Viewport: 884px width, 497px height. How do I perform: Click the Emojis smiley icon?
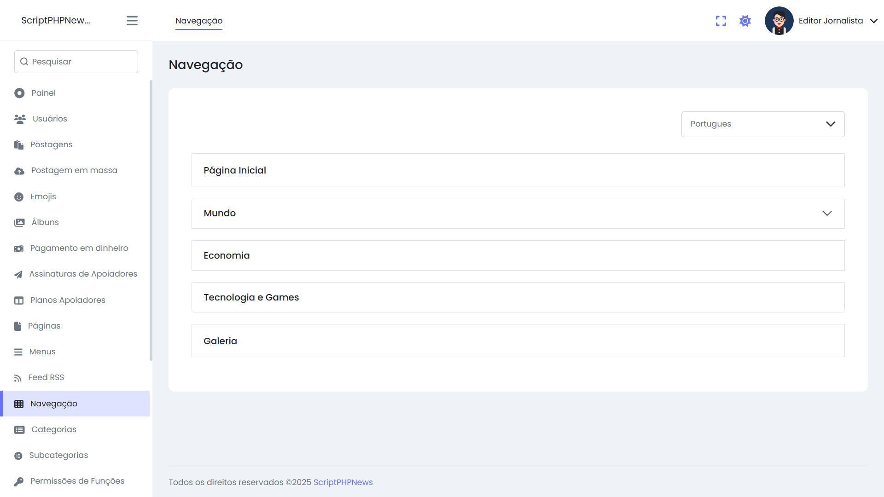19,197
